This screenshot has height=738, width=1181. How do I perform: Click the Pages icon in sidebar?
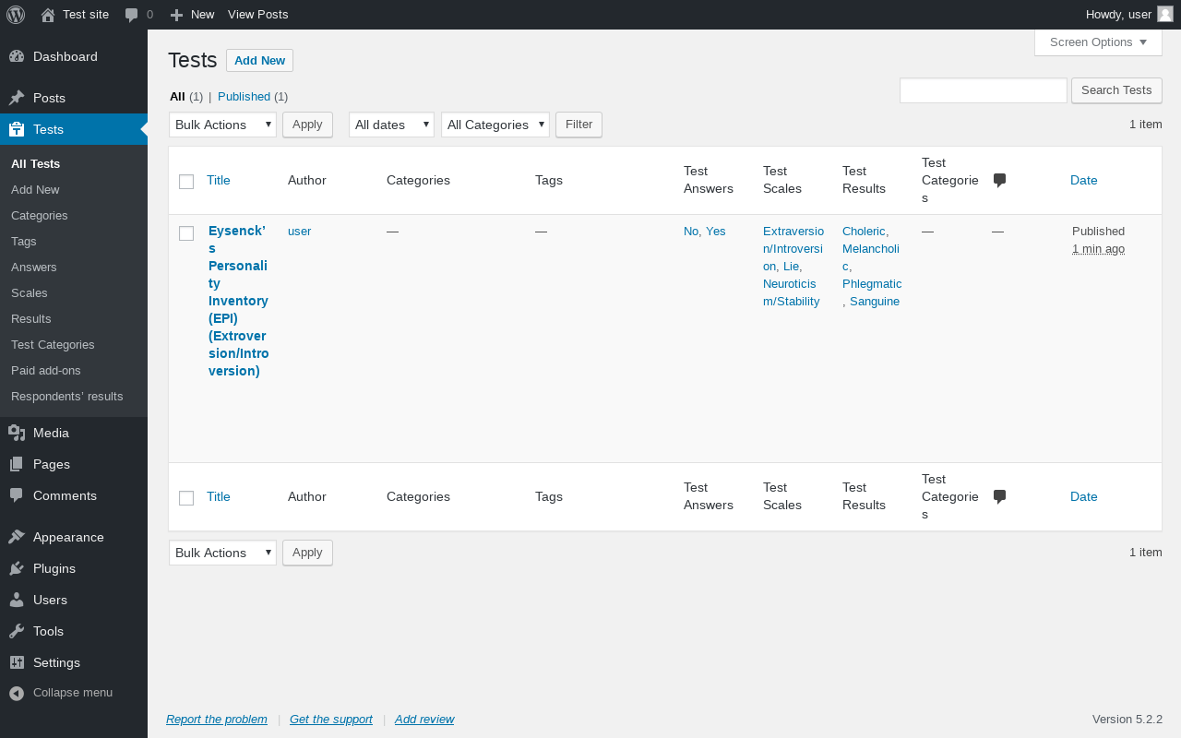coord(17,464)
